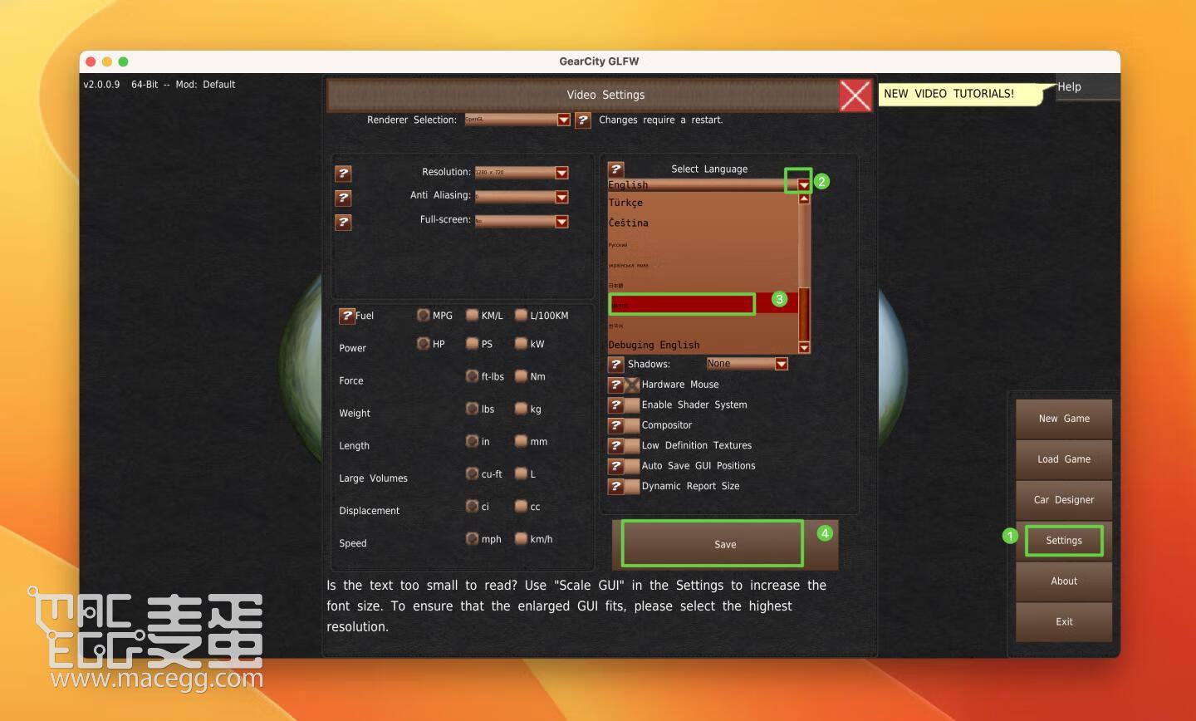Select L/100KM fuel unit
This screenshot has width=1196, height=721.
pos(521,315)
